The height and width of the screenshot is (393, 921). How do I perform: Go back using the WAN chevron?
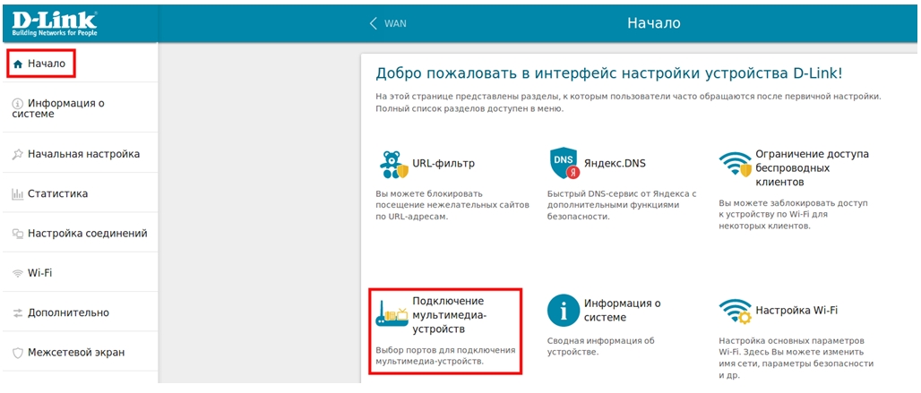[x=374, y=23]
